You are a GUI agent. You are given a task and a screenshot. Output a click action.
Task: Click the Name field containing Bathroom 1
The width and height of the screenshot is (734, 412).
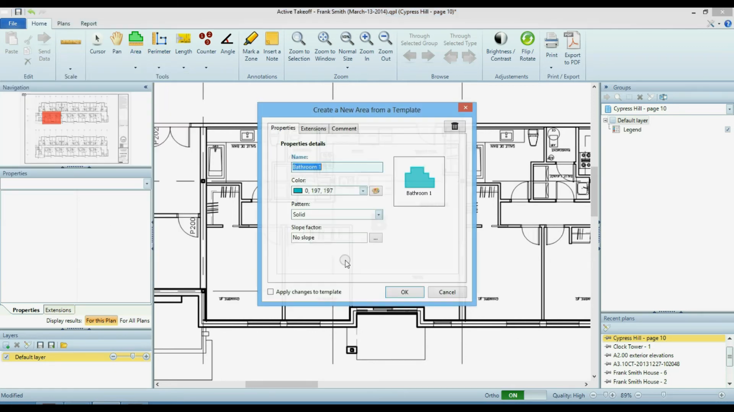[337, 167]
